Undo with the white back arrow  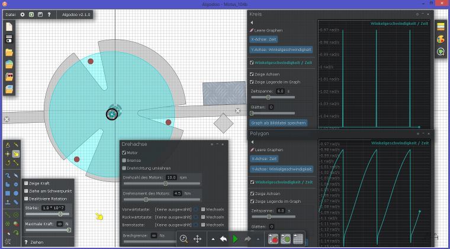(224, 239)
